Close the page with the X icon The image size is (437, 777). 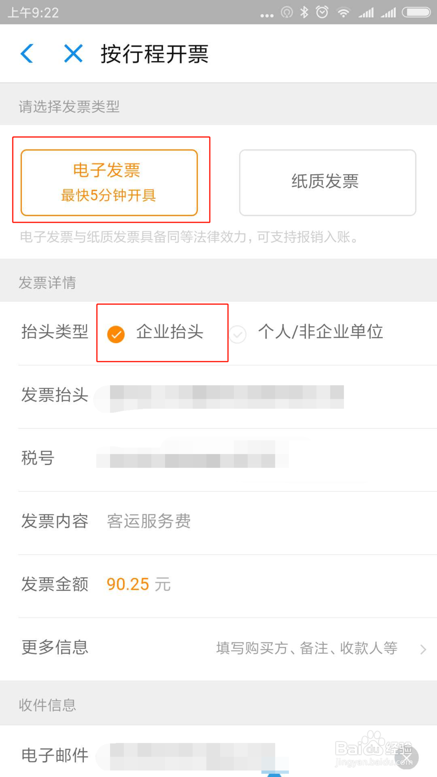[73, 53]
